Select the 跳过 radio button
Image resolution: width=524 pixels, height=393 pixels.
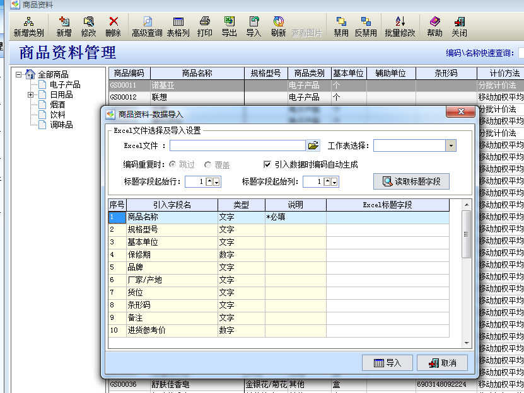(x=172, y=164)
